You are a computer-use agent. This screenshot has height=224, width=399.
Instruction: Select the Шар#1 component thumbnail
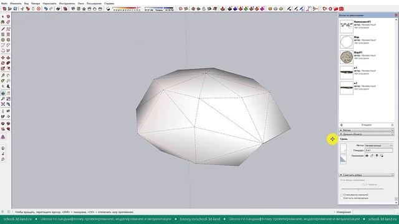(347, 57)
